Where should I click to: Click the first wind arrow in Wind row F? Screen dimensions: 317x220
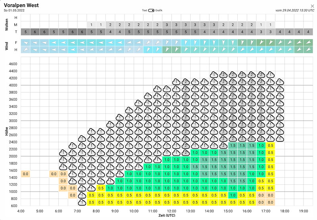point(25,43)
